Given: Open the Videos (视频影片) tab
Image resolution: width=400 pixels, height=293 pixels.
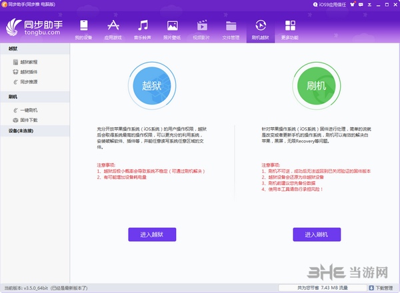Looking at the screenshot, I should [201, 30].
